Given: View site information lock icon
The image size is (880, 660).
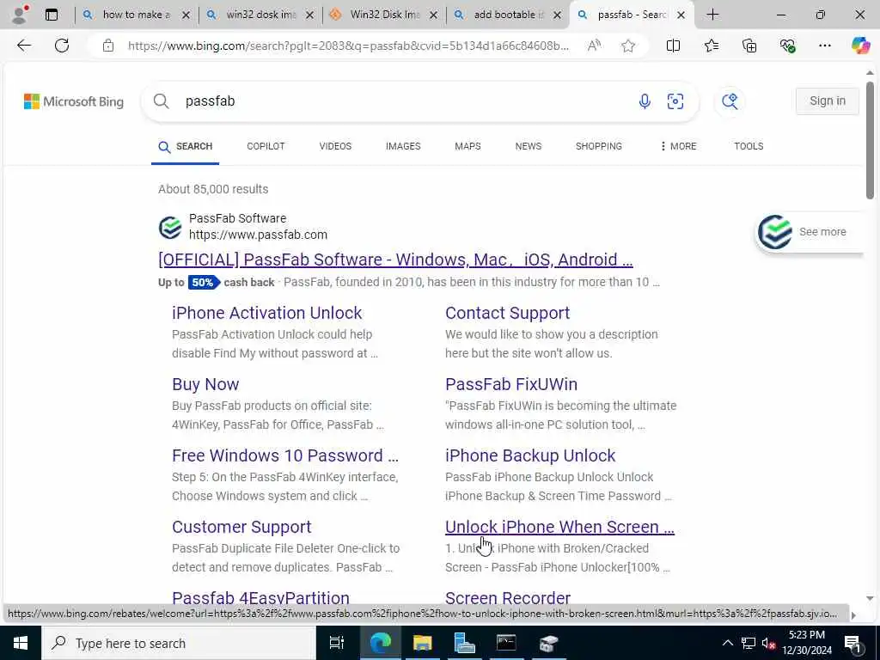Looking at the screenshot, I should pyautogui.click(x=108, y=46).
